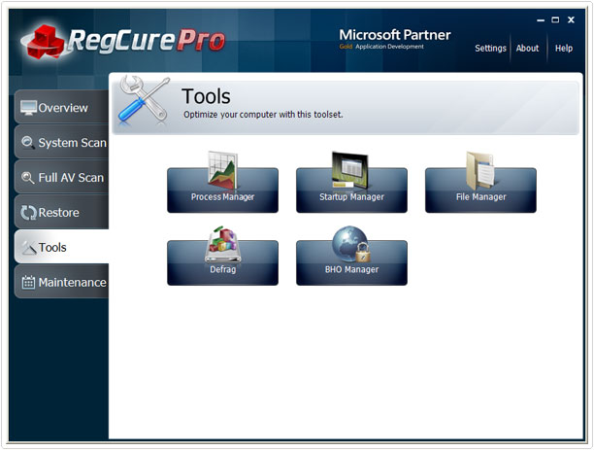Click the Overview monitor icon
Viewport: 594px width, 450px height.
pos(28,108)
